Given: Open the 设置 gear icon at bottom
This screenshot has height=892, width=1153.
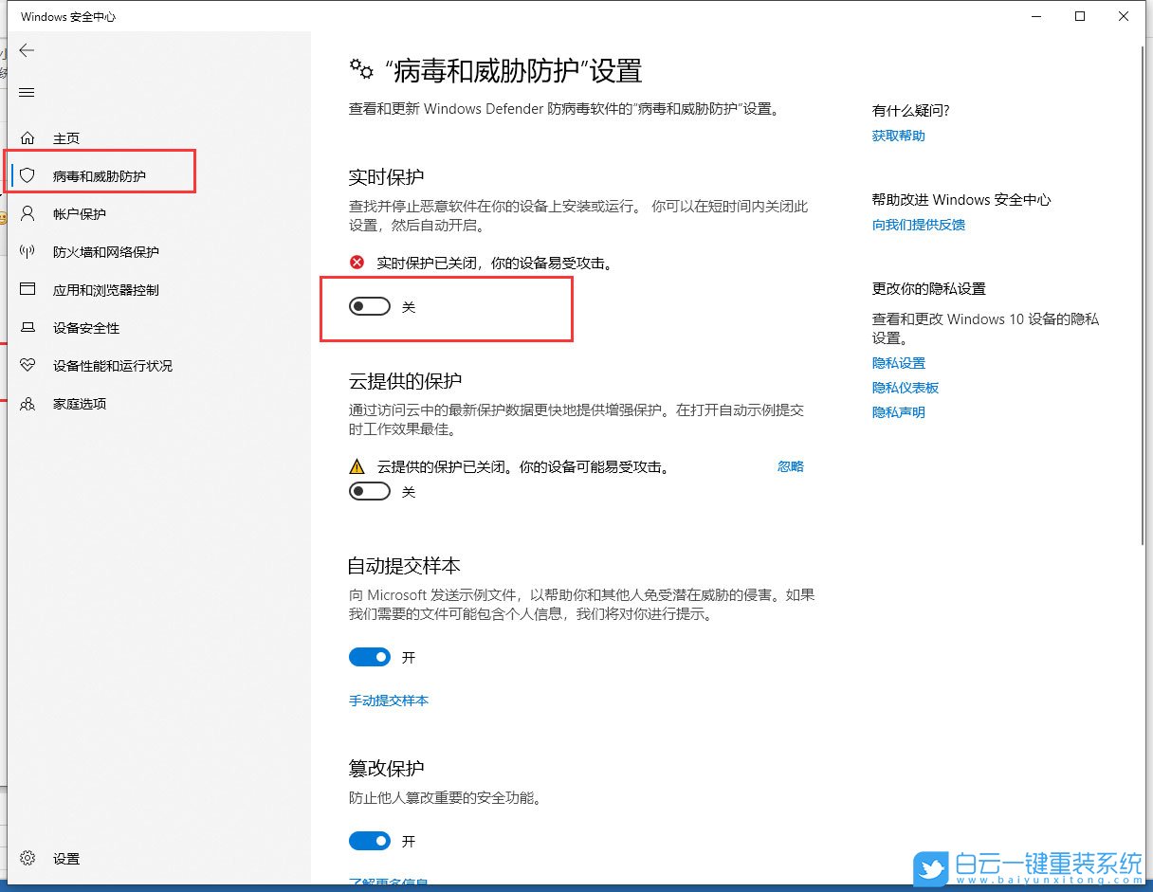Looking at the screenshot, I should pyautogui.click(x=28, y=859).
